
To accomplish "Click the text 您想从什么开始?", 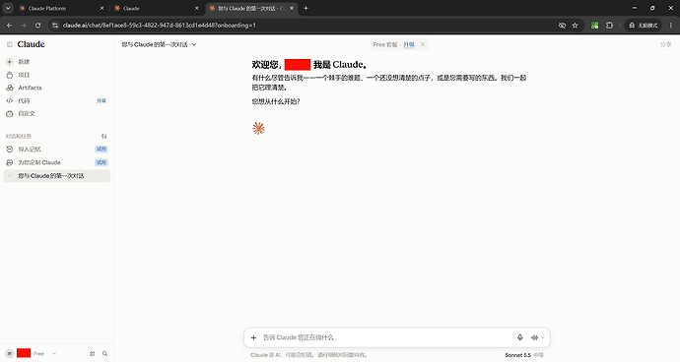I will pyautogui.click(x=276, y=101).
